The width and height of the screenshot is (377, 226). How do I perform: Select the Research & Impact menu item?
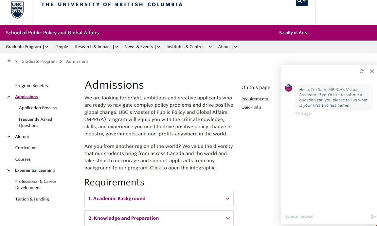tap(94, 46)
